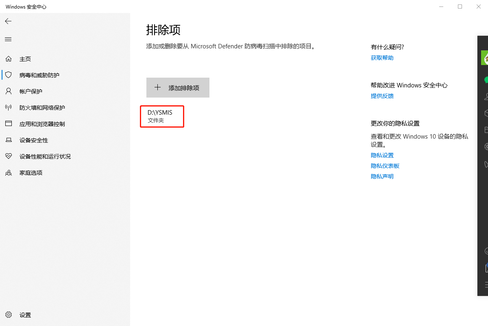488x326 pixels.
Task: Open 设置 at the sidebar bottom
Action: click(x=65, y=315)
